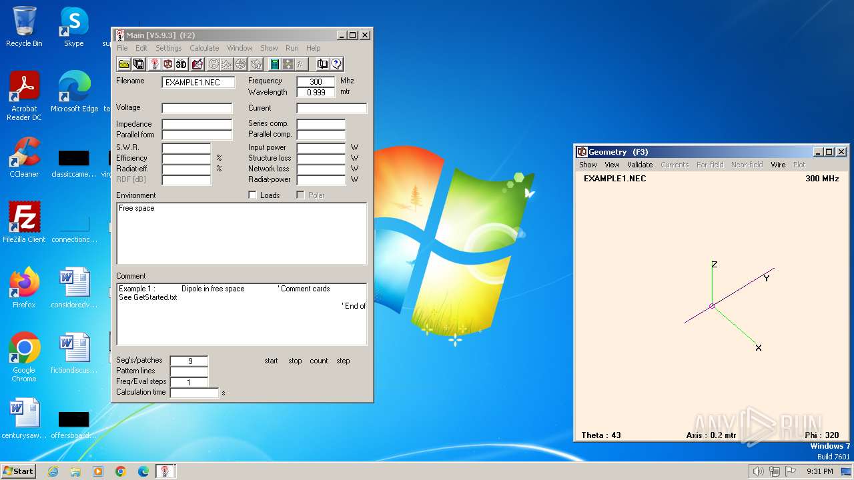Open Firefox desktop icon
The image size is (854, 480).
(24, 287)
